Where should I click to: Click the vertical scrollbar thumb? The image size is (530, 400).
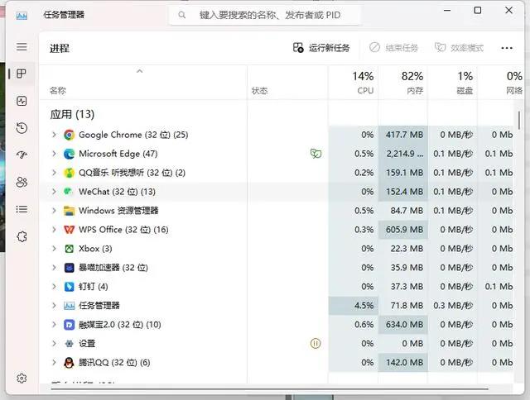tap(519, 120)
